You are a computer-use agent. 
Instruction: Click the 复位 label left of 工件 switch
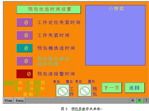click(x=57, y=82)
